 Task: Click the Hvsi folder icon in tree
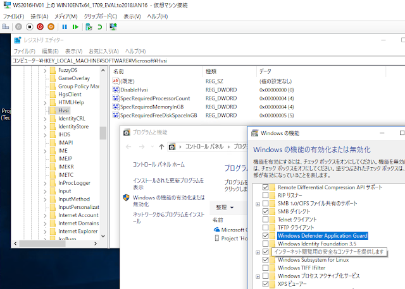click(53, 110)
